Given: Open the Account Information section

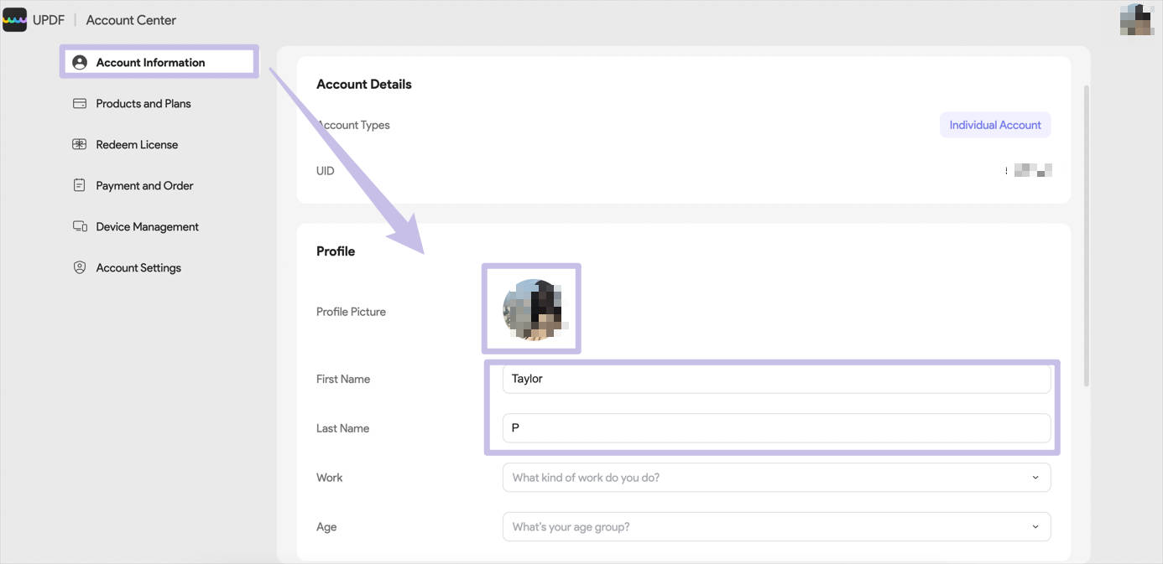Looking at the screenshot, I should [x=159, y=62].
